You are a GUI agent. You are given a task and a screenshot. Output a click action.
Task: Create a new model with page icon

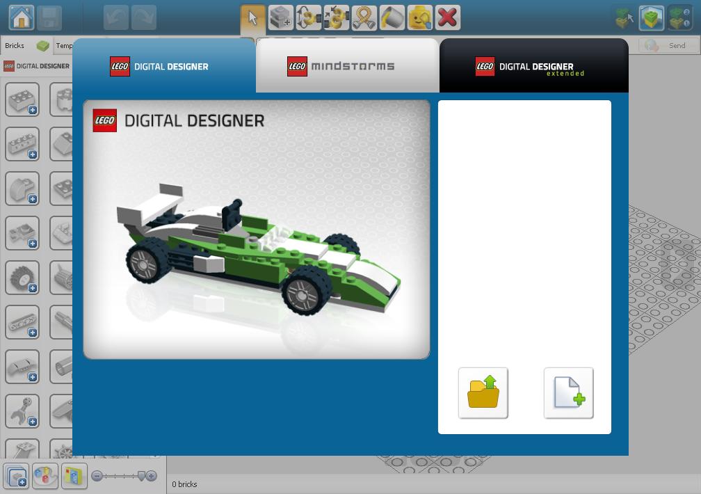click(x=568, y=393)
